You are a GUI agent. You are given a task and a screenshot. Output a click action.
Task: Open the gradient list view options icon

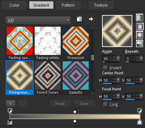pos(79,19)
